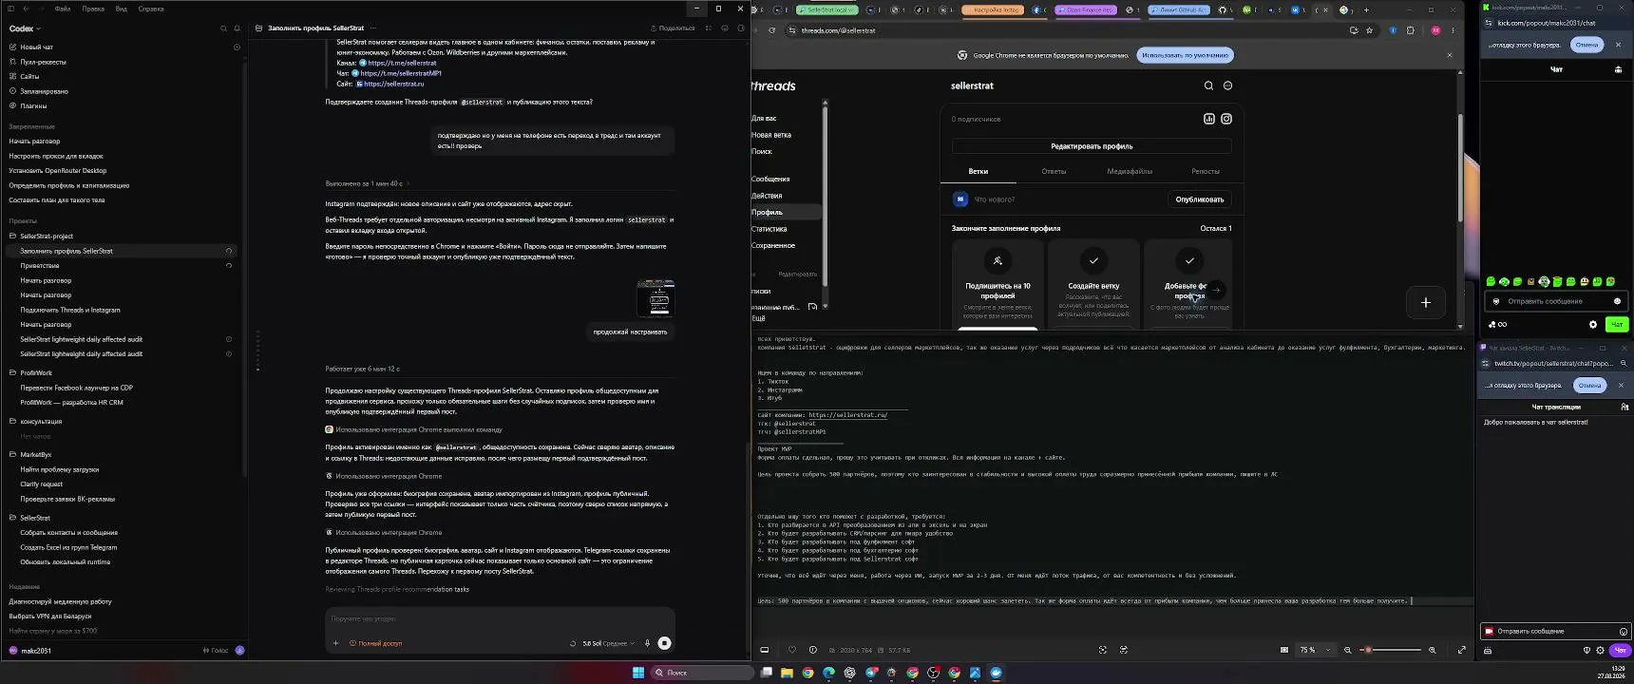The height and width of the screenshot is (684, 1634).
Task: Open the Windows Start button
Action: [638, 673]
